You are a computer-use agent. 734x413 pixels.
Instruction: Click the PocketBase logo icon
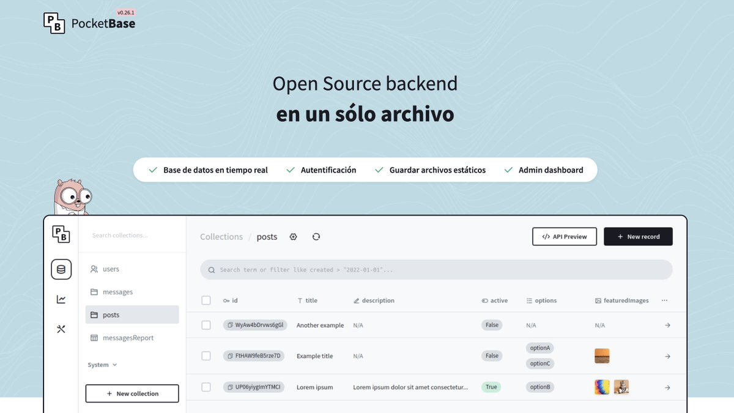[61, 235]
